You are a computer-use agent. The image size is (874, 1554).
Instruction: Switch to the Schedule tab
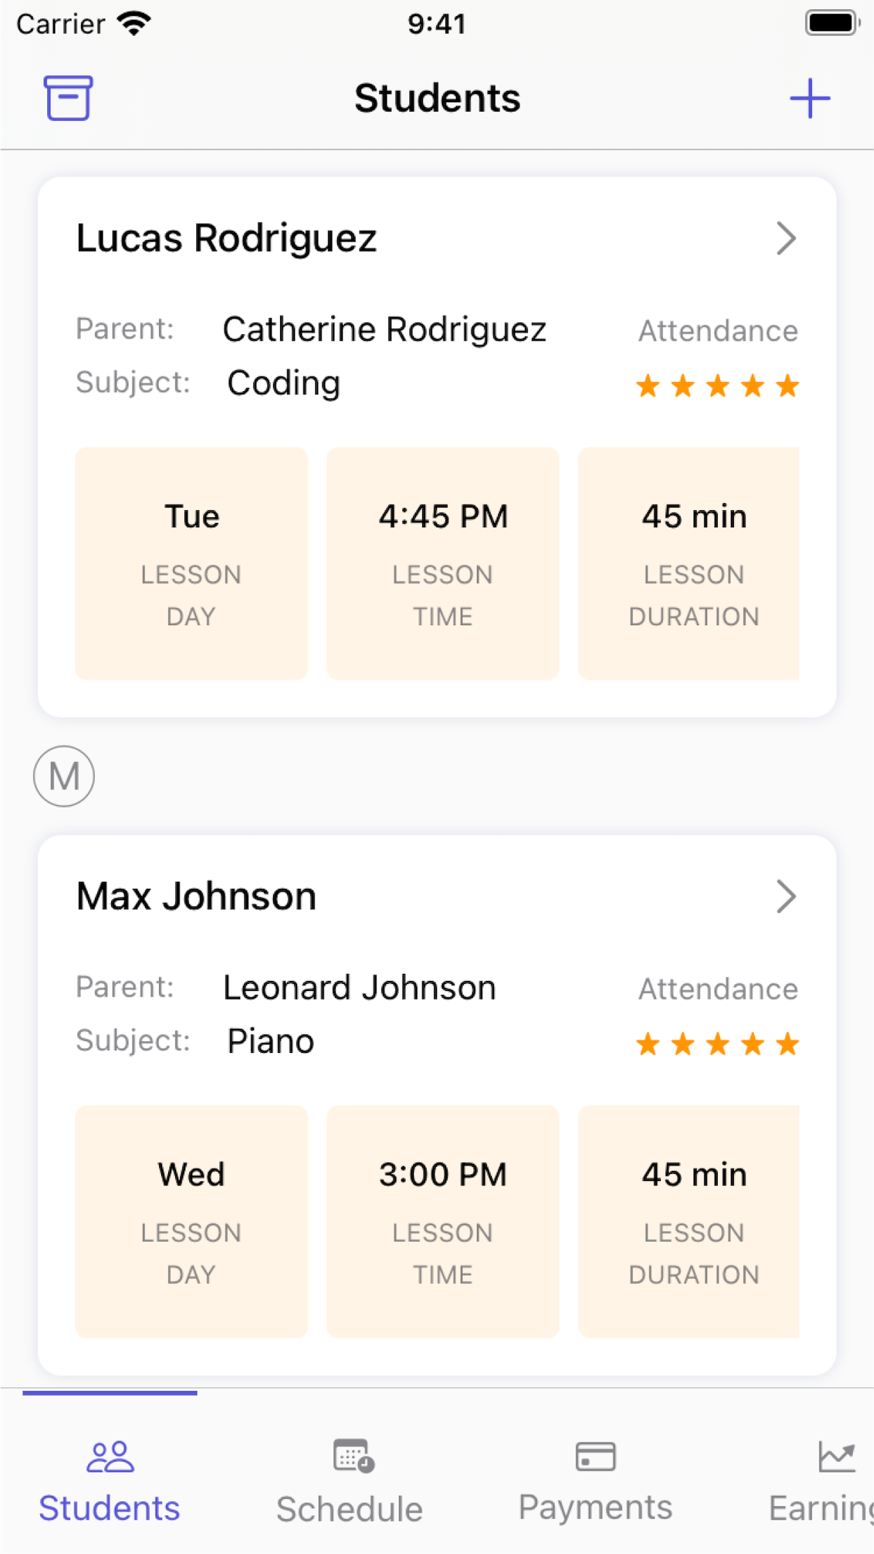point(350,1478)
